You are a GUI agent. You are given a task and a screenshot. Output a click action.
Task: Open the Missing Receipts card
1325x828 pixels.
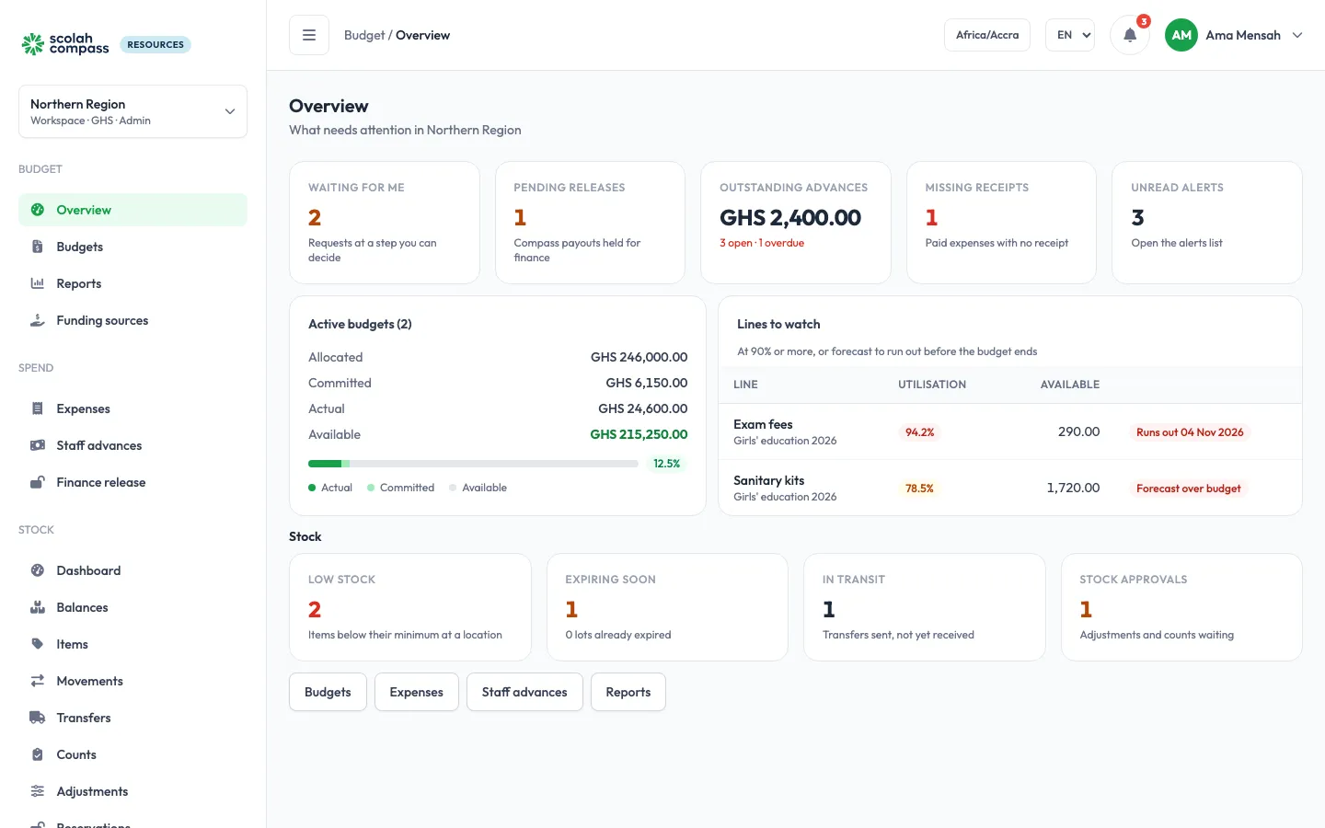click(x=1001, y=223)
